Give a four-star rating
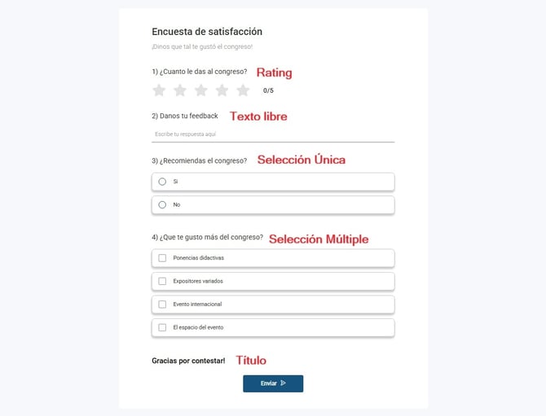 point(222,90)
